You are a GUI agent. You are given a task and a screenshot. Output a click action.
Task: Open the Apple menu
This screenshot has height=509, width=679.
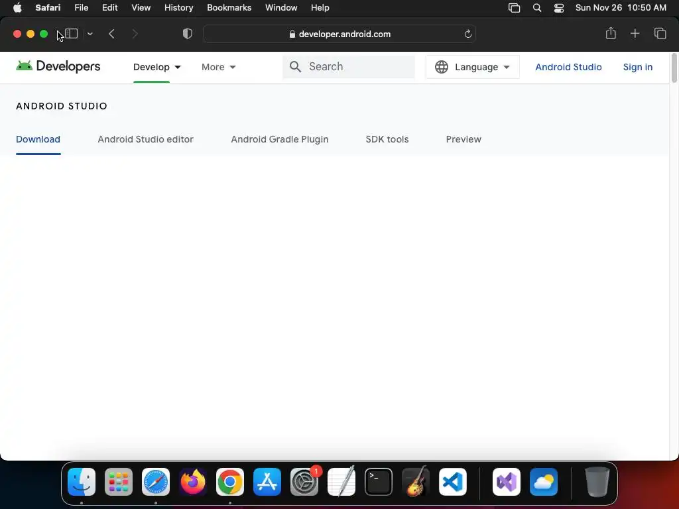[17, 8]
